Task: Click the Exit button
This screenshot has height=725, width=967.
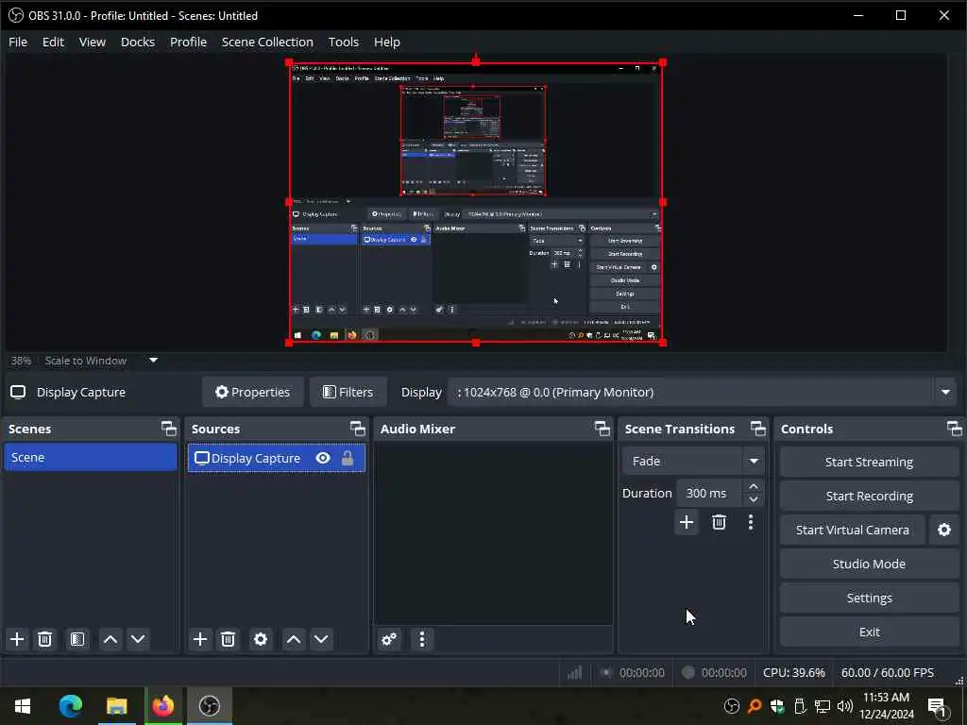Action: (869, 632)
